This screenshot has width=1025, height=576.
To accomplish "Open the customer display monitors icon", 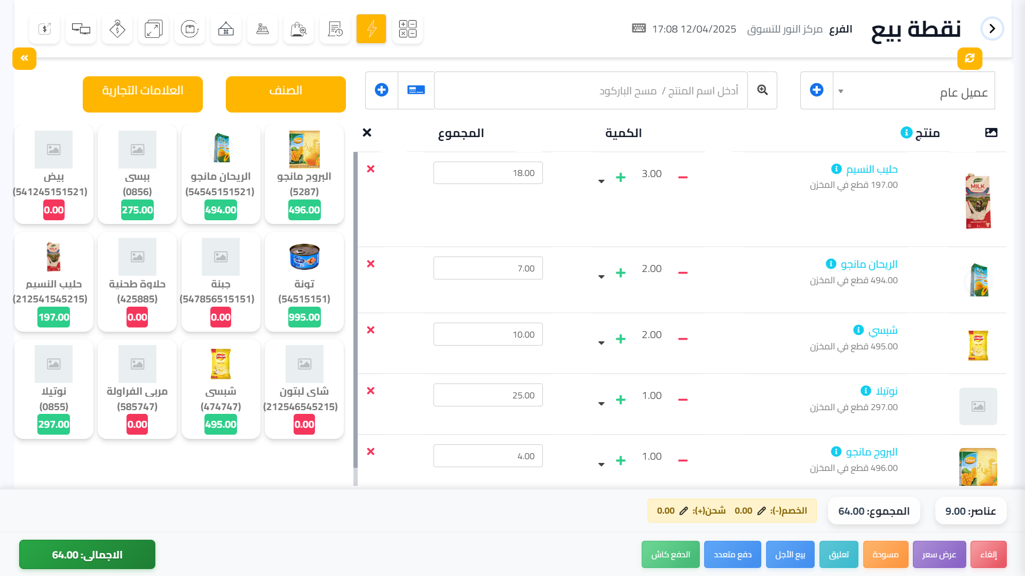I will pos(81,29).
